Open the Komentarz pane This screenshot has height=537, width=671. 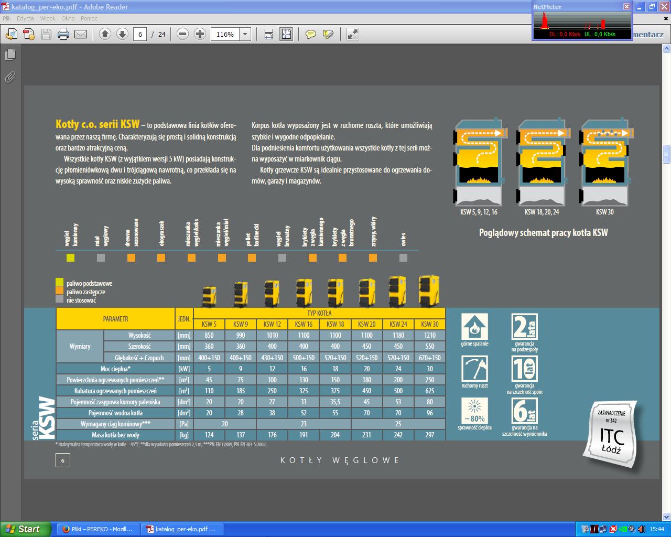pyautogui.click(x=648, y=34)
